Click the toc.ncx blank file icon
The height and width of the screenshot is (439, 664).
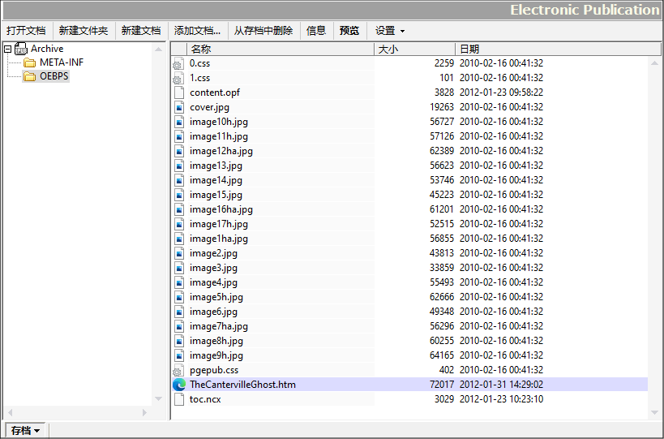coord(178,399)
